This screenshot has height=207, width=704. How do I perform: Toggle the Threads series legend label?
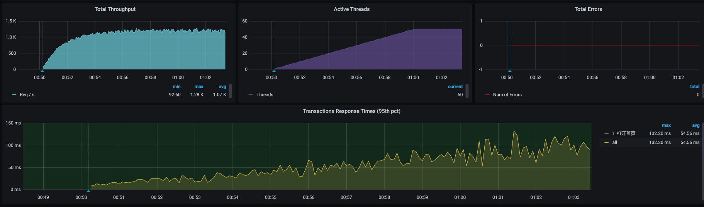pos(265,95)
